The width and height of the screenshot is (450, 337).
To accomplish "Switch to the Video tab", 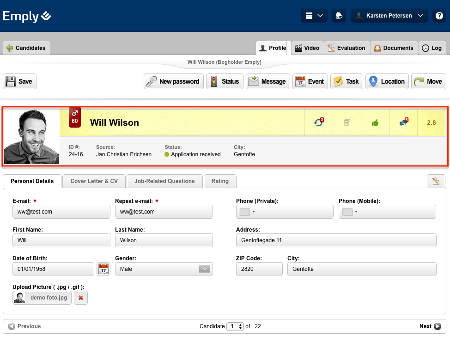I will (307, 48).
